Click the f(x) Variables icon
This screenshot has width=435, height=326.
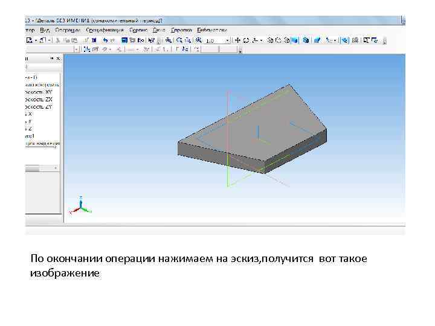click(x=141, y=40)
